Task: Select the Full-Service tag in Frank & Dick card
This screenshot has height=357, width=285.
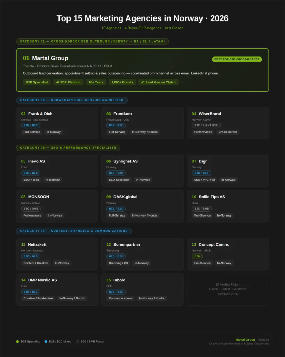Action: click(x=32, y=132)
